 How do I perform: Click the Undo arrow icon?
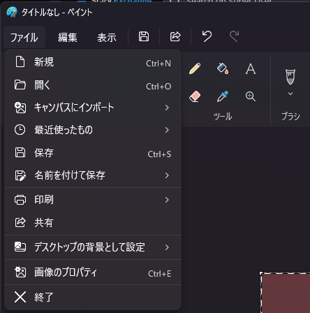point(207,36)
